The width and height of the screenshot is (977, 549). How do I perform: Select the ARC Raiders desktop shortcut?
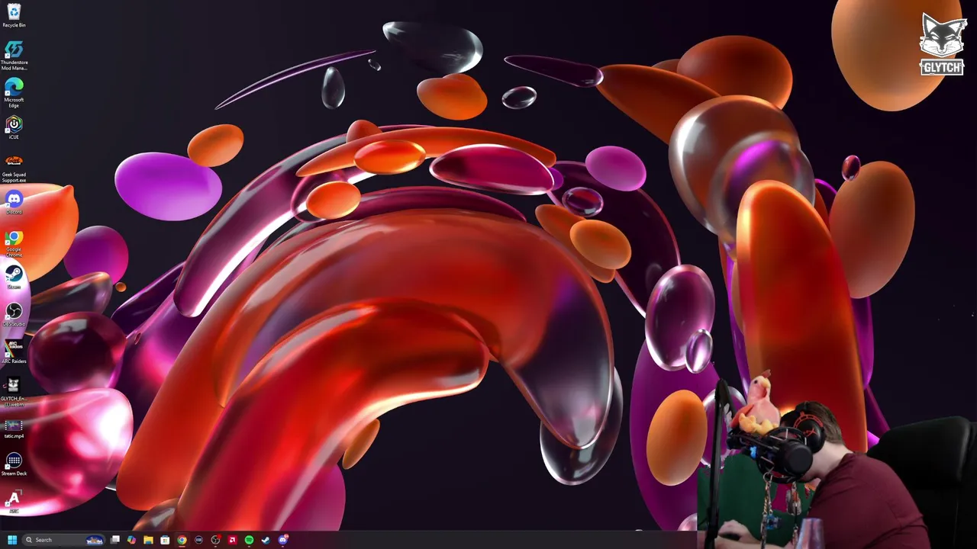coord(14,352)
